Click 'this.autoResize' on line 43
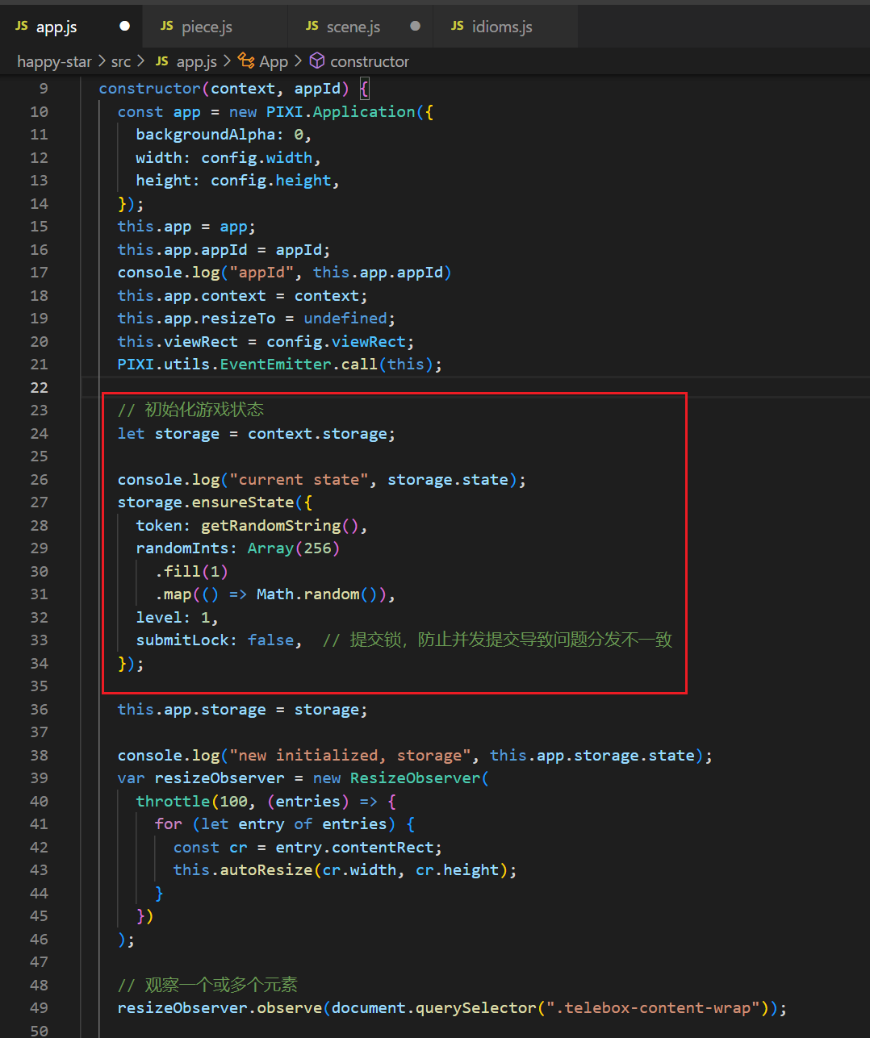 tap(243, 870)
